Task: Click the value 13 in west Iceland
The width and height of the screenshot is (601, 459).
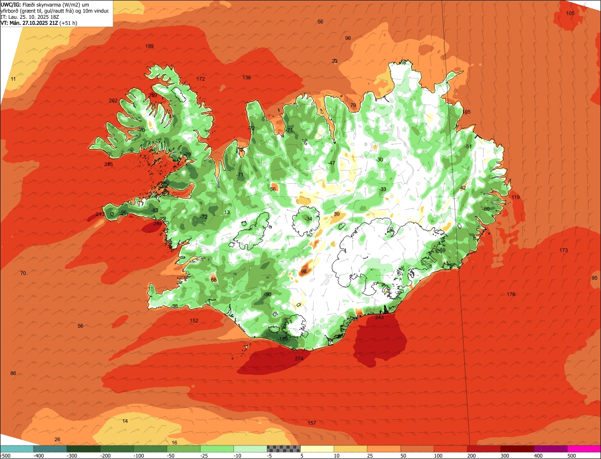Action: tap(227, 212)
